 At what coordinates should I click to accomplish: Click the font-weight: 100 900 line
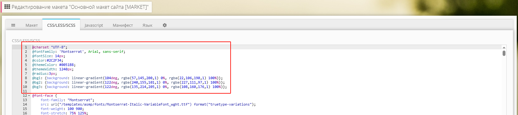click(62, 109)
